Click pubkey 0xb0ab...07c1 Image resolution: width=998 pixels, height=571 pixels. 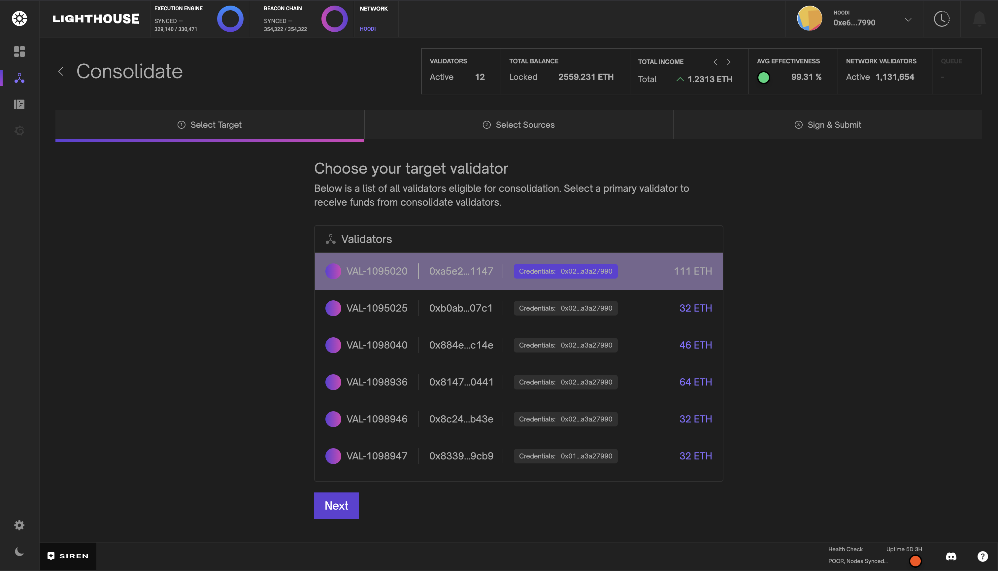point(460,308)
